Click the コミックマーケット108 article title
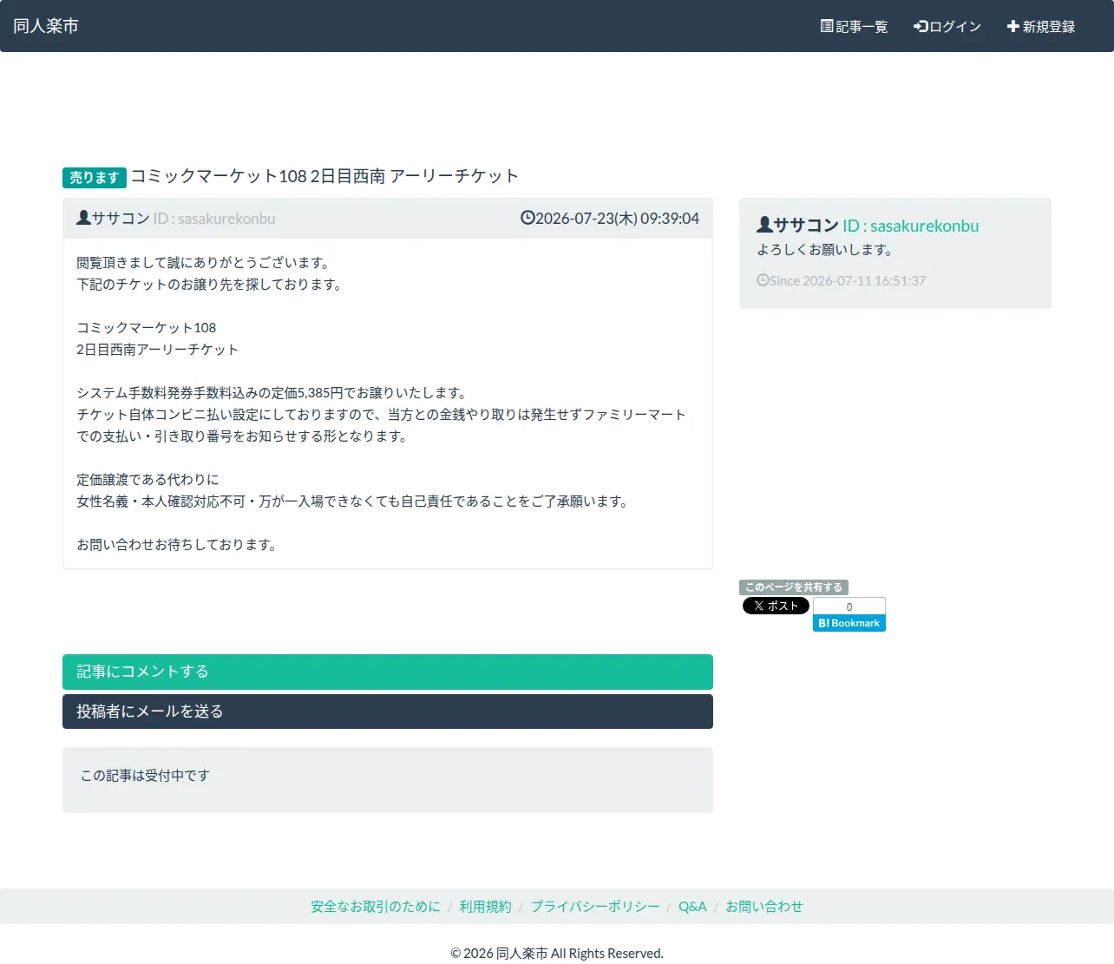This screenshot has height=964, width=1114. click(324, 176)
